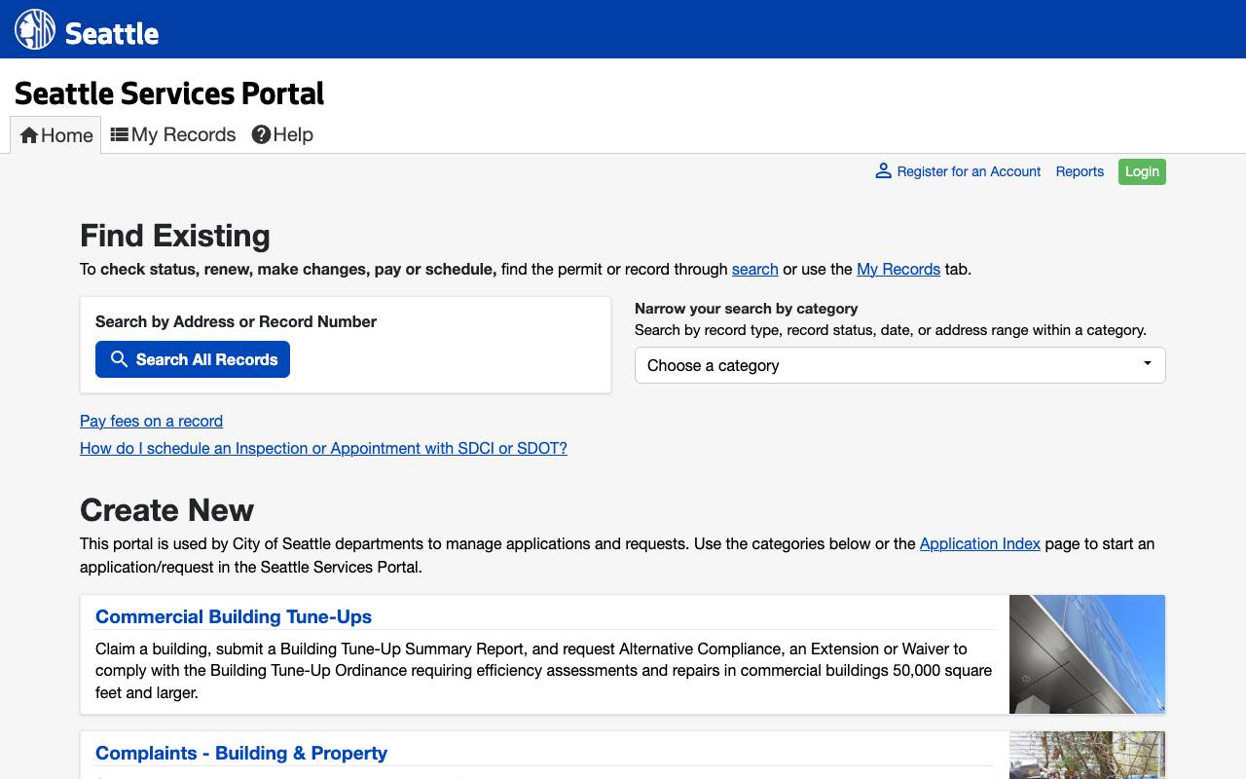Click Search by Address or Record Number label

coord(236,321)
